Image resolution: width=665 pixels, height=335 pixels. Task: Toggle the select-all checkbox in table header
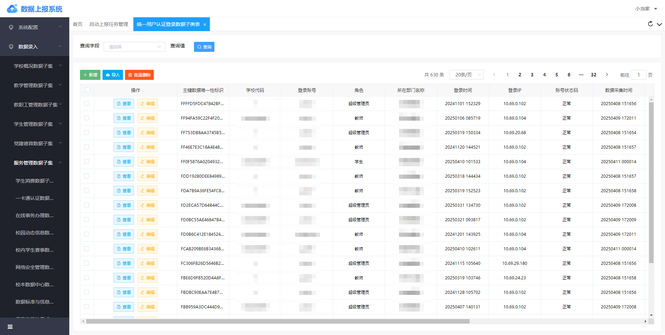tap(87, 90)
